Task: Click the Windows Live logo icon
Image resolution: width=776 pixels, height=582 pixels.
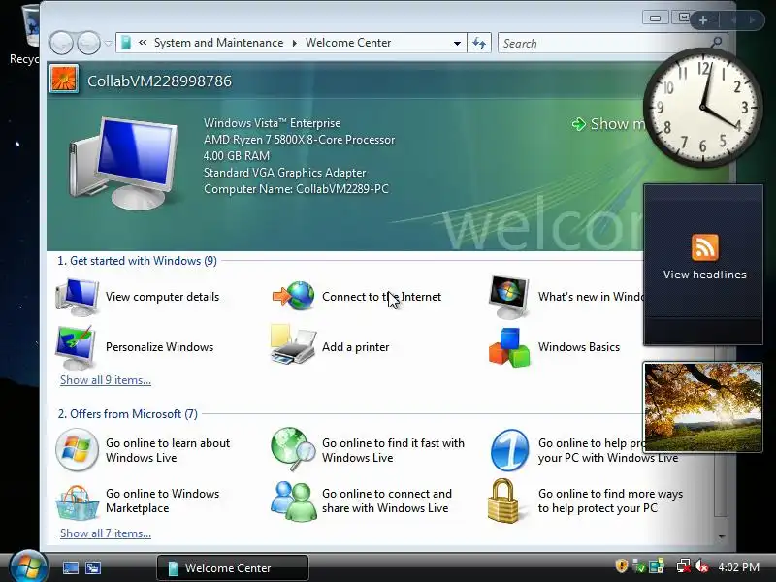Action: click(x=77, y=450)
